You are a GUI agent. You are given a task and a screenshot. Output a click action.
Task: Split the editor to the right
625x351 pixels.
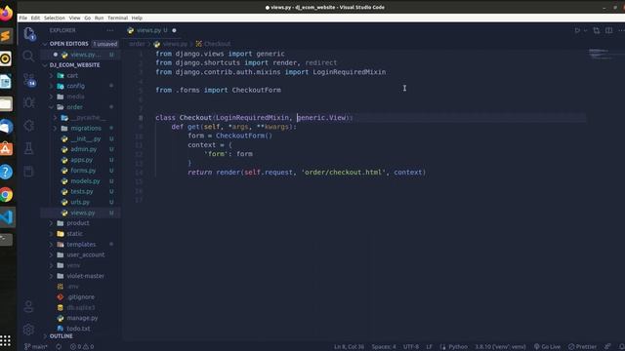608,30
